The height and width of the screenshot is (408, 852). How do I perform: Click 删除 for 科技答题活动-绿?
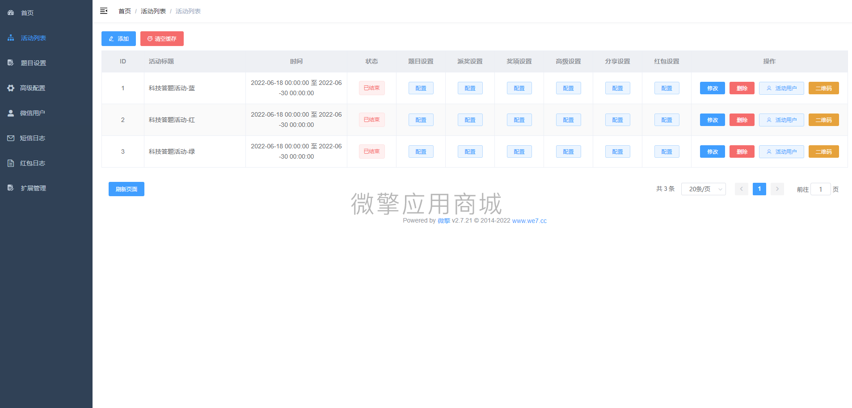click(x=742, y=151)
